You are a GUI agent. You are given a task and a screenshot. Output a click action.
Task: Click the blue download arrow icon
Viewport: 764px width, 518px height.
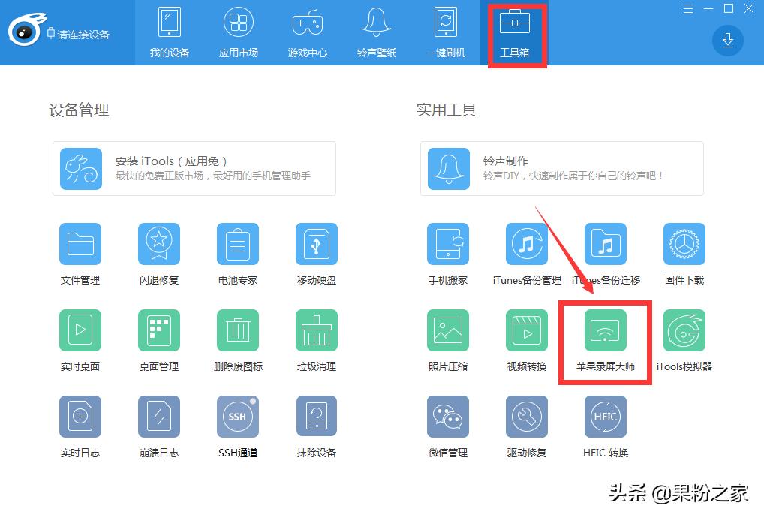pyautogui.click(x=727, y=41)
